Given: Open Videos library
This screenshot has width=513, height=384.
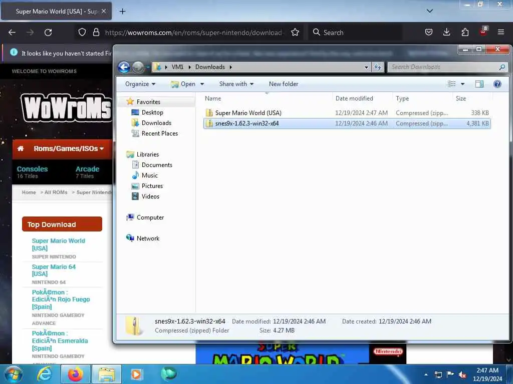Looking at the screenshot, I should coord(150,196).
